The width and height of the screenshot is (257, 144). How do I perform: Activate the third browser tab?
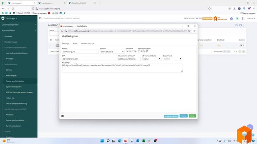coord(82,3)
